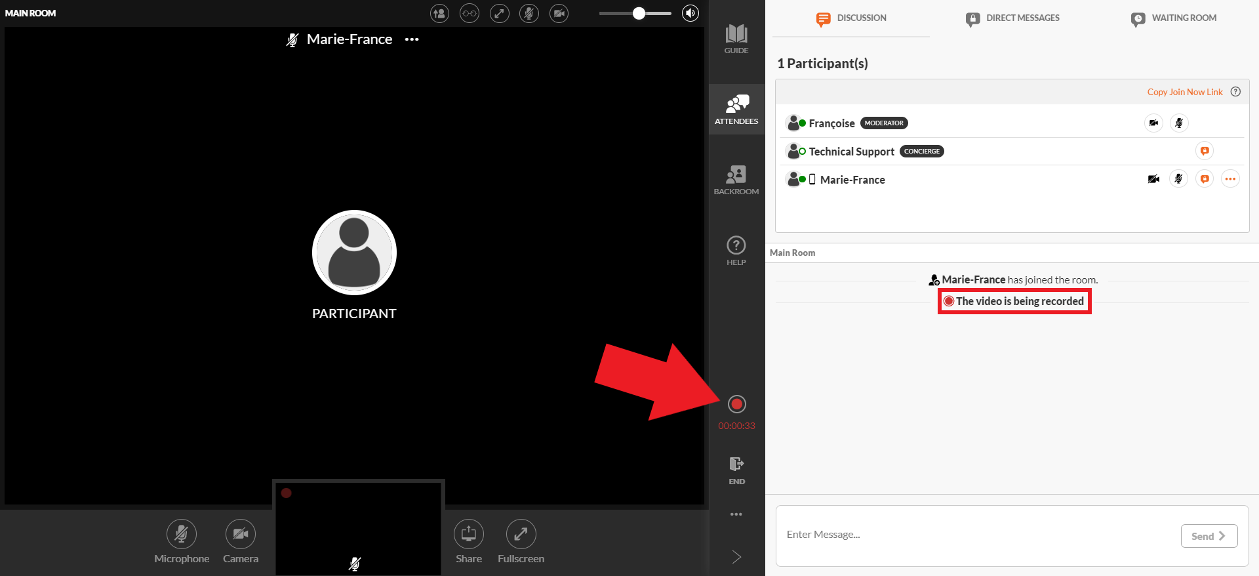Open the three-dot menu next to Marie-France video title
Image resolution: width=1259 pixels, height=576 pixels.
[412, 39]
